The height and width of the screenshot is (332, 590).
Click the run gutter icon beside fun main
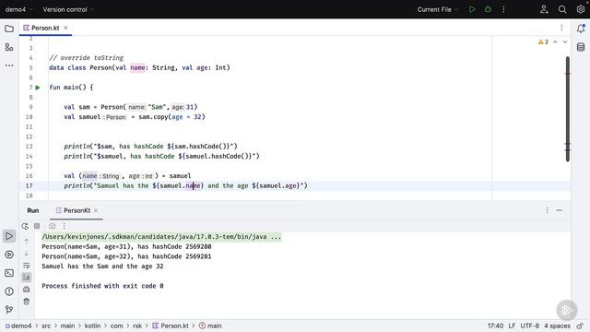[x=38, y=88]
